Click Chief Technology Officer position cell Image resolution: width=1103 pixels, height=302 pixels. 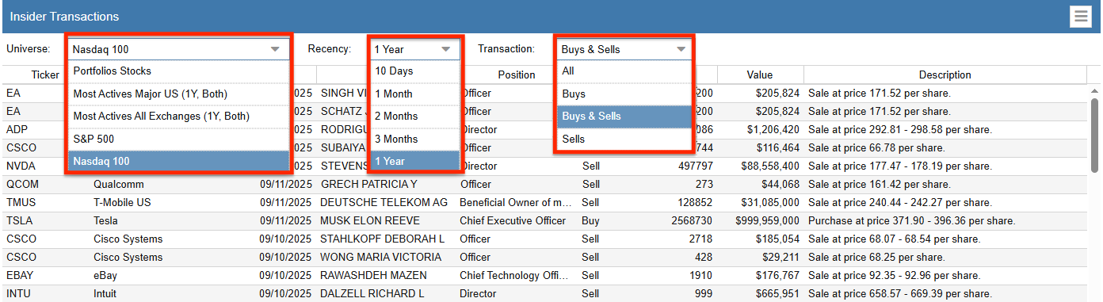click(x=515, y=275)
